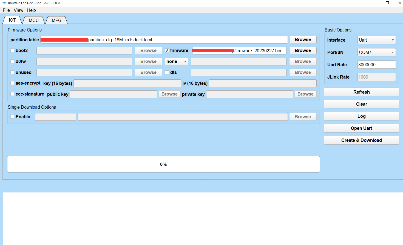Click the partition table label
This screenshot has width=403, height=245.
coord(25,40)
